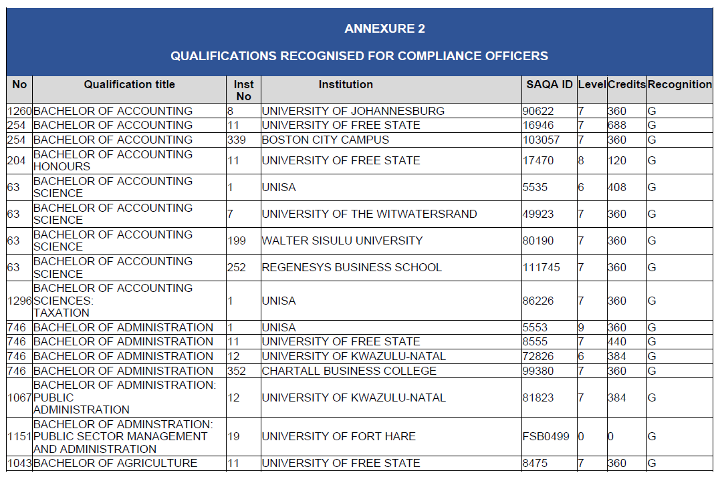Select the Bachelor of Accounting Honours qualification
Viewport: 718px width, 481px height.
[x=112, y=160]
